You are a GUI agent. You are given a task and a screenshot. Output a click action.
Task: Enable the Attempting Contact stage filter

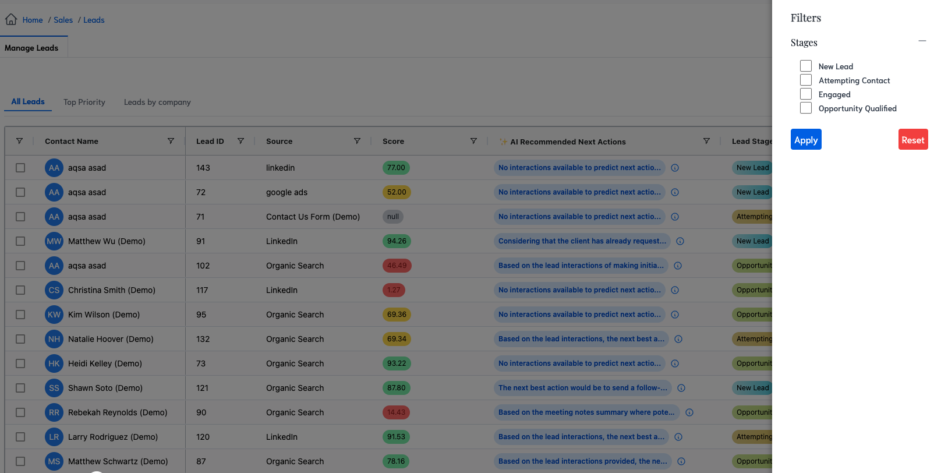point(806,80)
